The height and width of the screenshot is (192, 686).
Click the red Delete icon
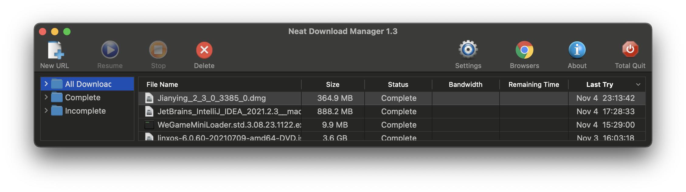coord(204,50)
